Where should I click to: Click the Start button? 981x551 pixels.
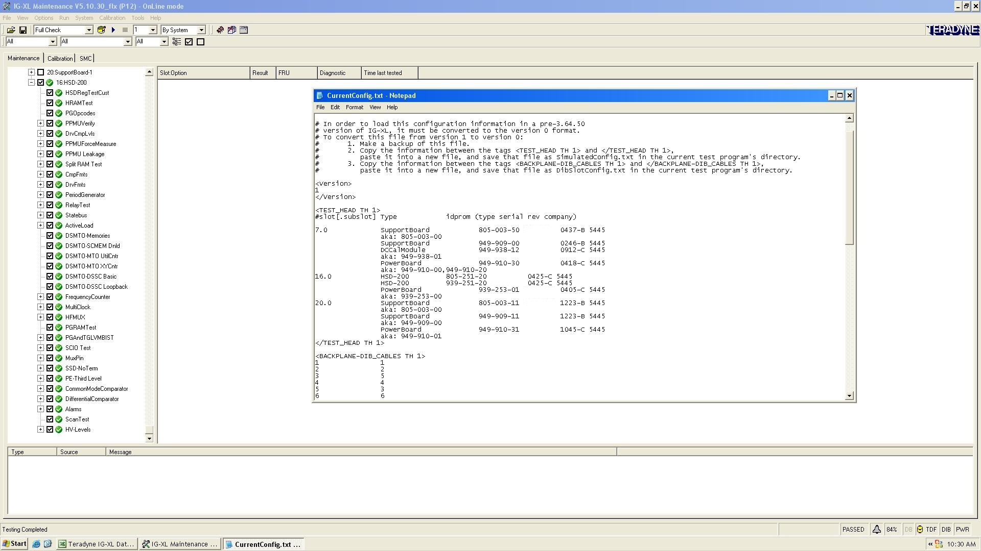[x=15, y=544]
